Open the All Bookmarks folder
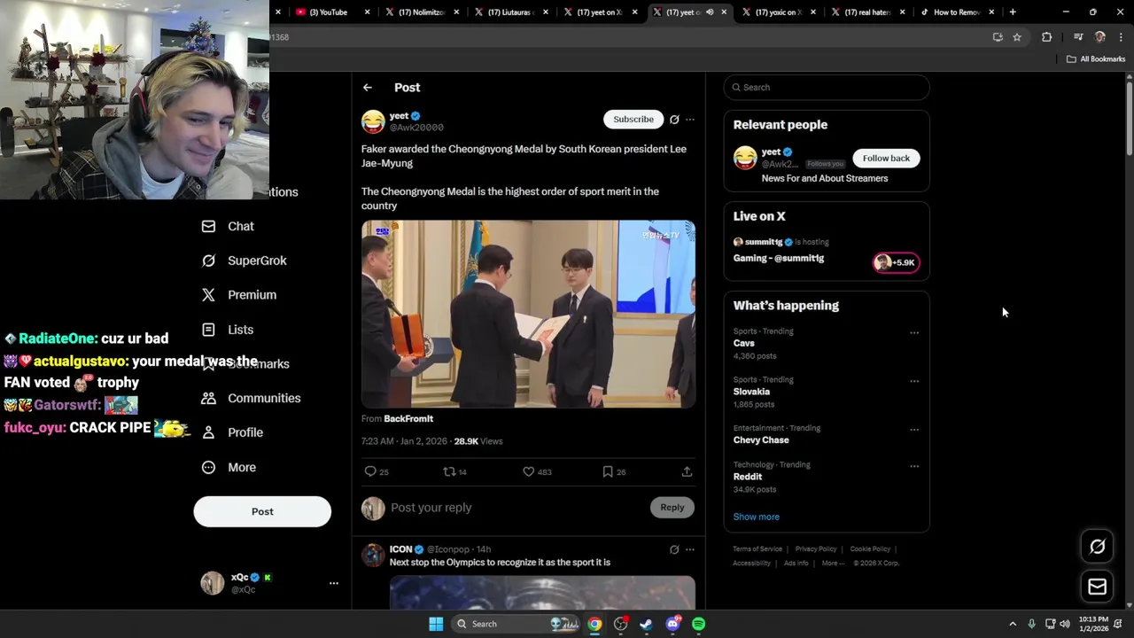This screenshot has height=638, width=1134. tap(1096, 59)
